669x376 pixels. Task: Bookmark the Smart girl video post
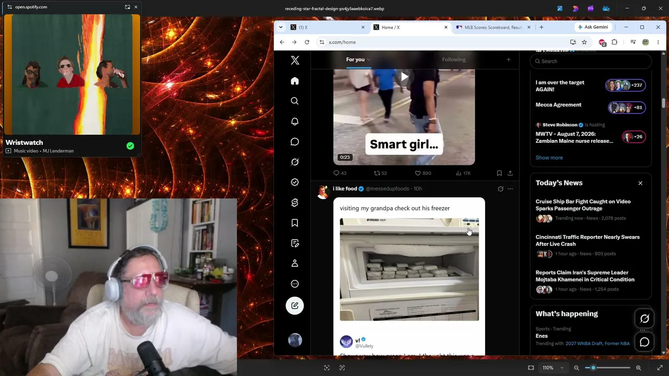[x=499, y=173]
